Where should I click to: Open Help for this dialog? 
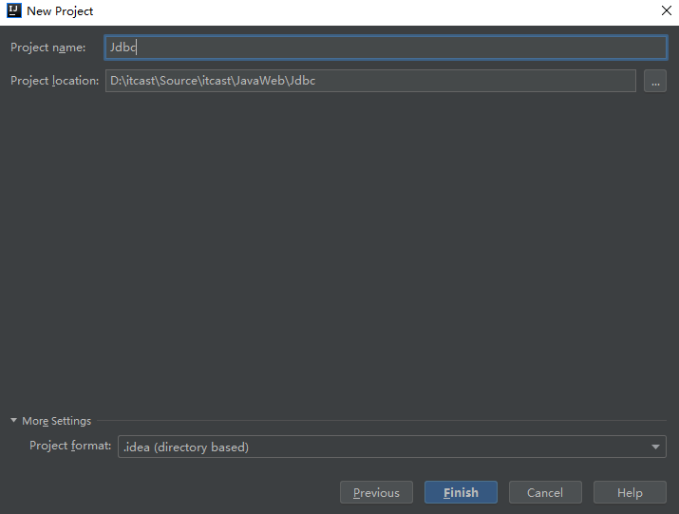(630, 492)
